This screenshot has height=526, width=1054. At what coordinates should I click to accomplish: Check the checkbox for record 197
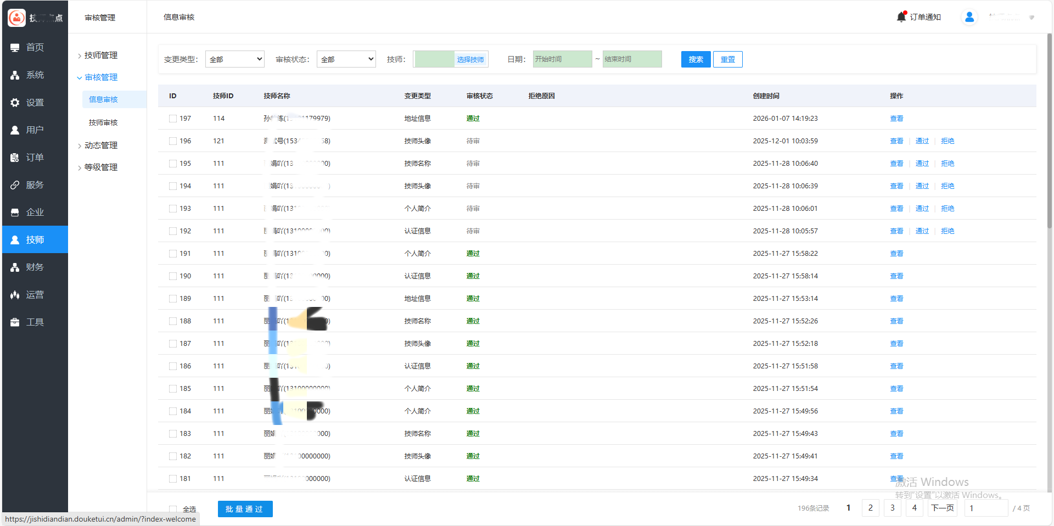[x=173, y=119]
